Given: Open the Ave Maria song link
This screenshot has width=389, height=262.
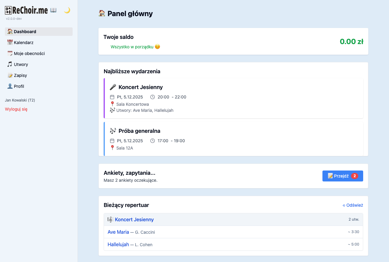Looking at the screenshot, I should (x=118, y=232).
